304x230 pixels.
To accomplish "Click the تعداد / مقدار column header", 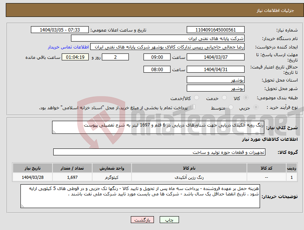I will [x=72, y=168].
